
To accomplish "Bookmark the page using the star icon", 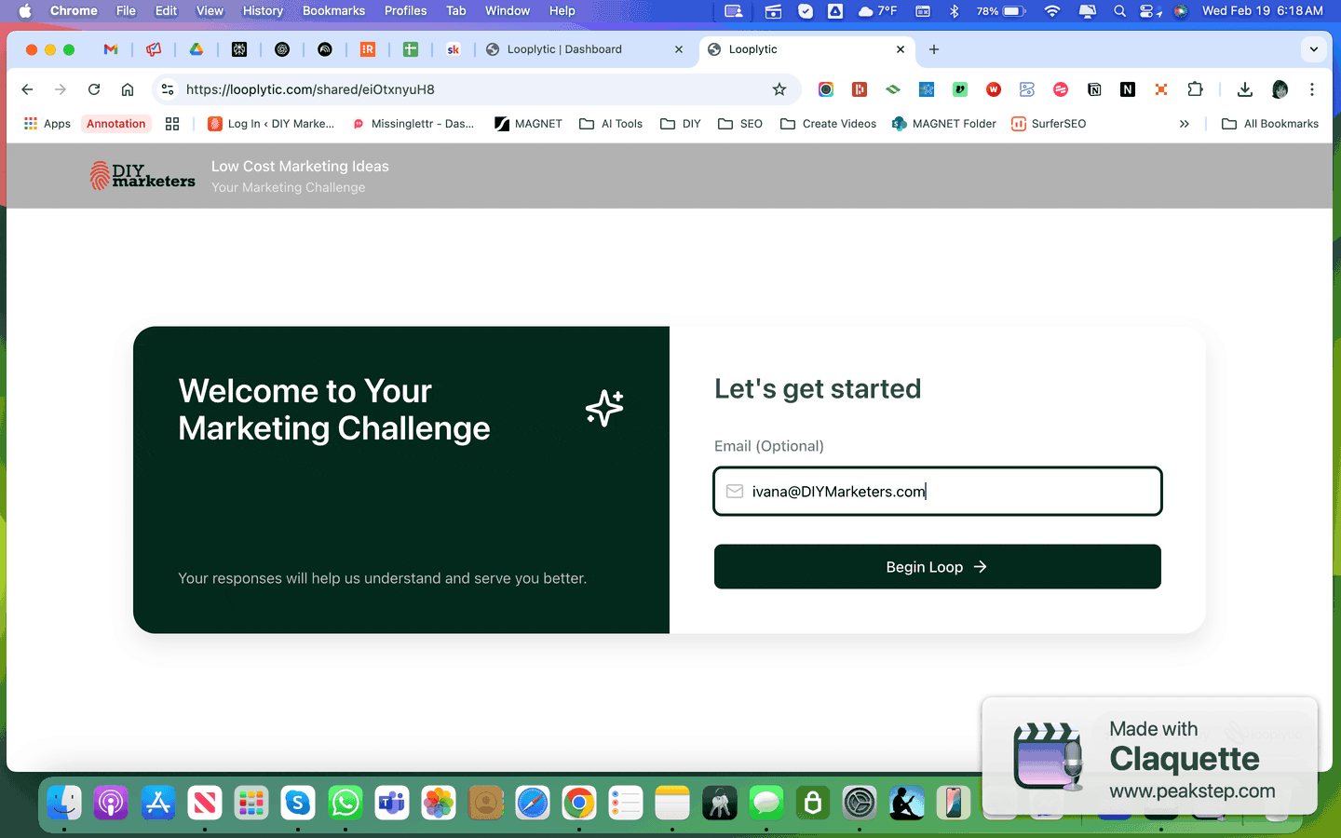I will click(x=779, y=89).
